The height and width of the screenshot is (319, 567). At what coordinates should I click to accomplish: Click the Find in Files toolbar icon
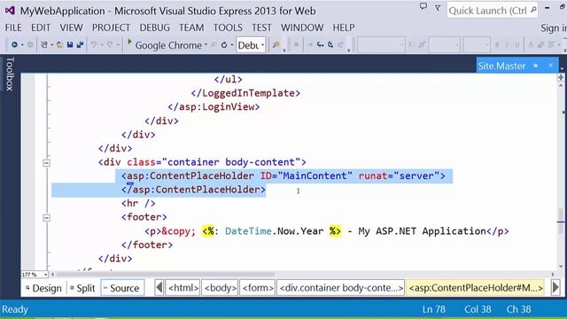(x=276, y=45)
